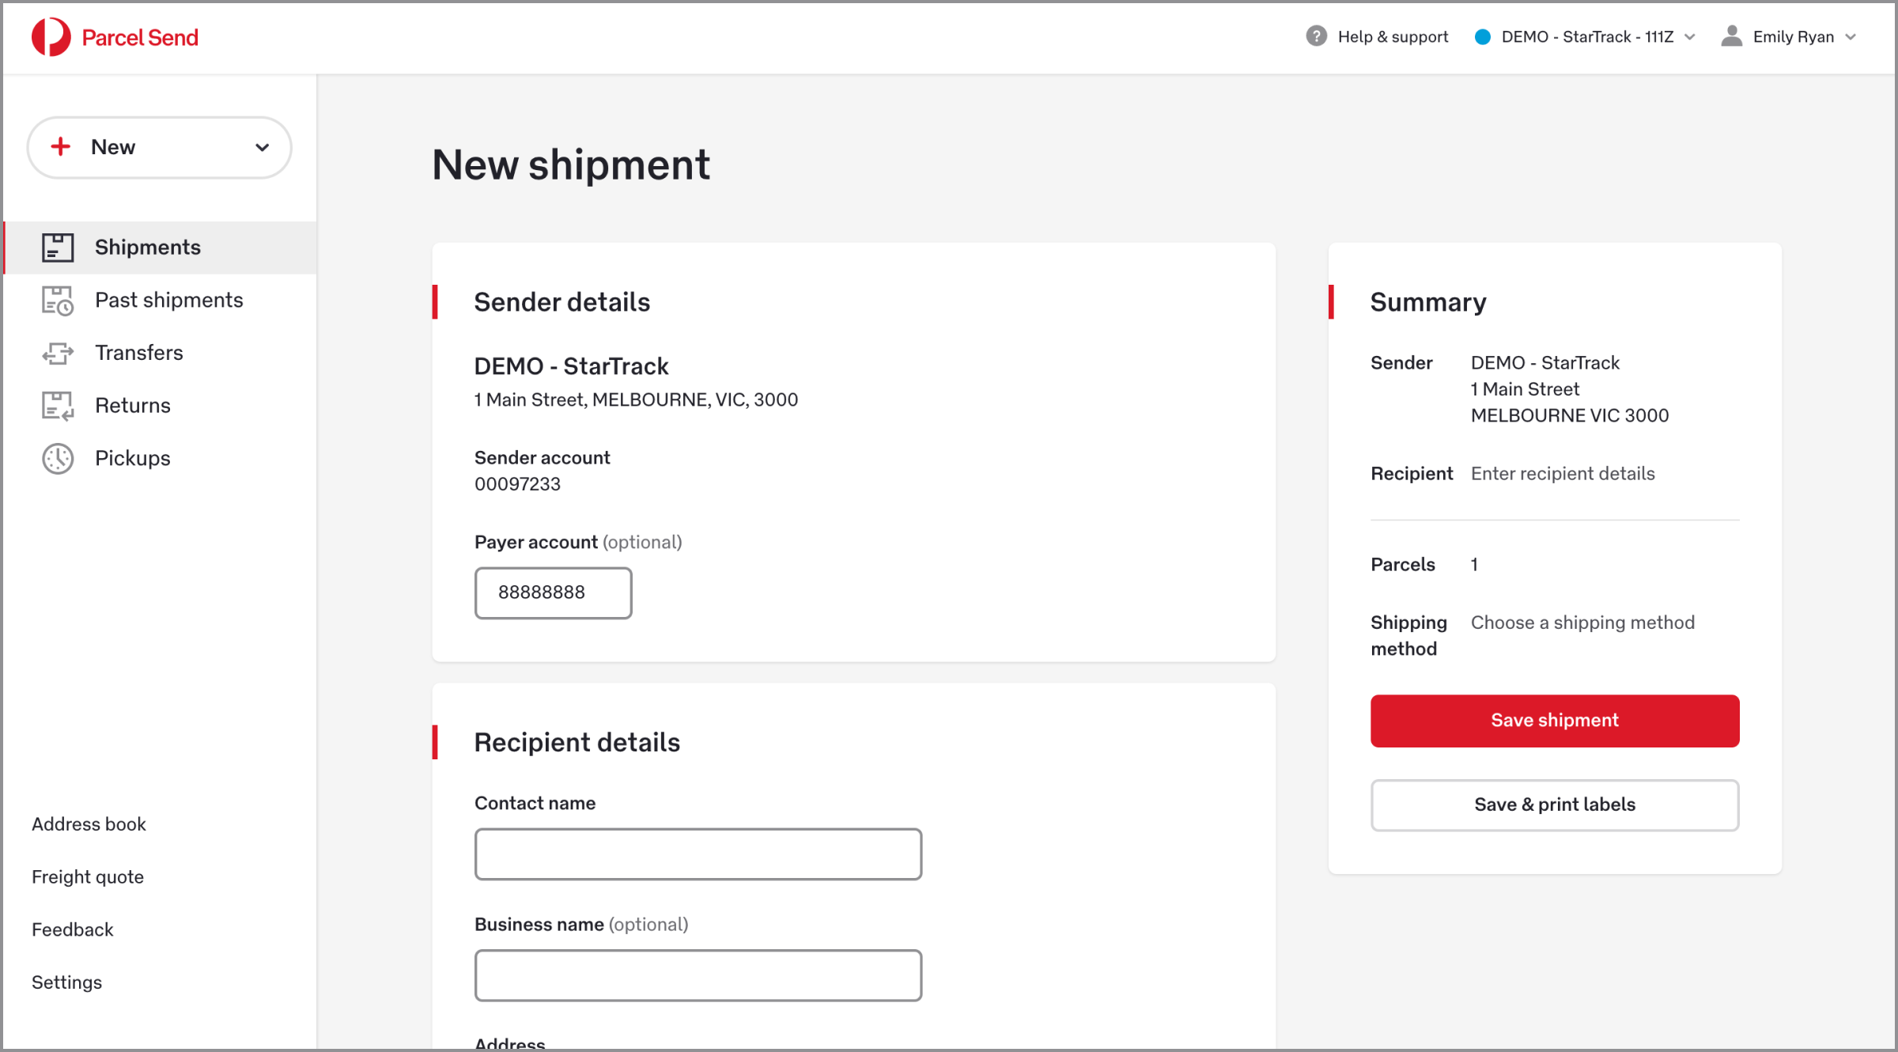Image resolution: width=1898 pixels, height=1052 pixels.
Task: Open the Emily Ryan user menu chevron
Action: 1851,37
